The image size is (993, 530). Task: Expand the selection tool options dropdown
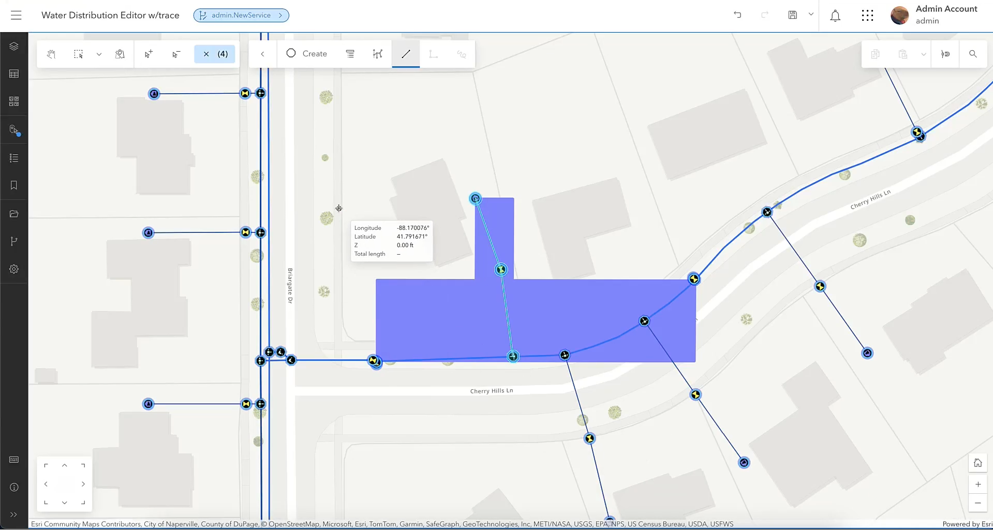99,54
